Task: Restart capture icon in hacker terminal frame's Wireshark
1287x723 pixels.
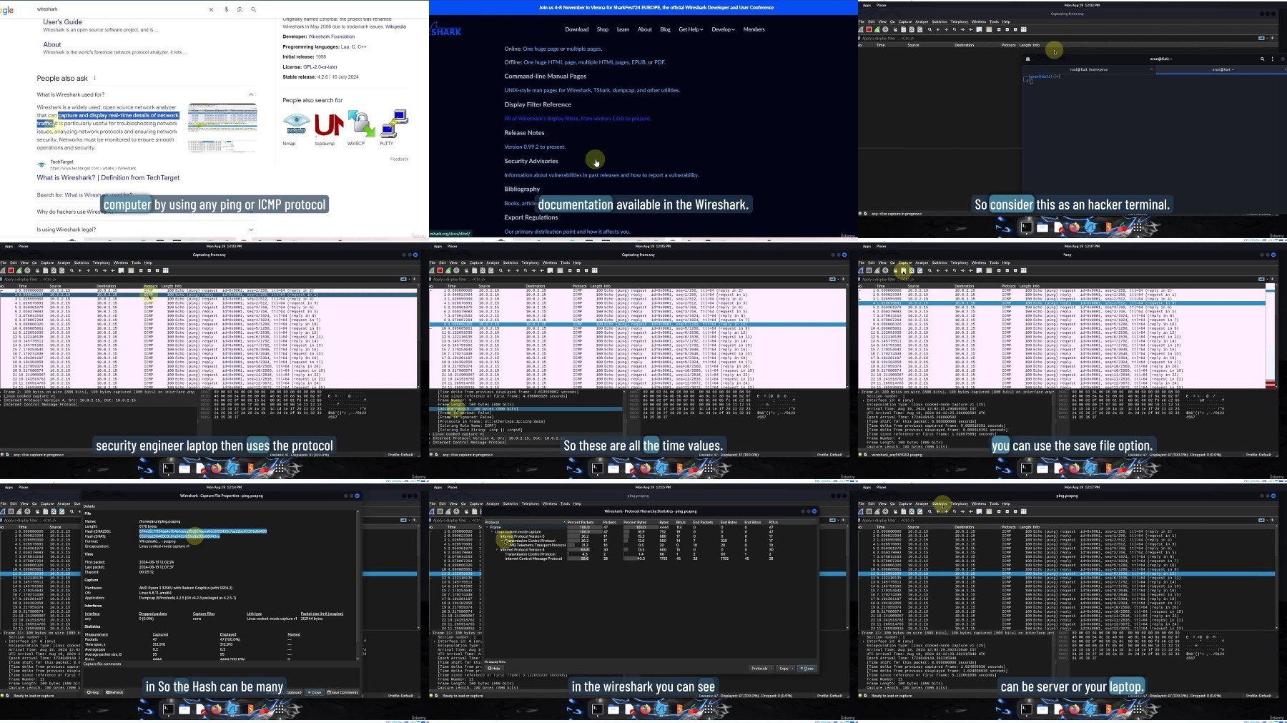Action: pos(877,29)
